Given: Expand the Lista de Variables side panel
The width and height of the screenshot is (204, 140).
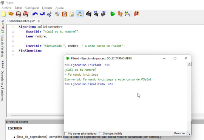Looking at the screenshot, I should (2, 46).
